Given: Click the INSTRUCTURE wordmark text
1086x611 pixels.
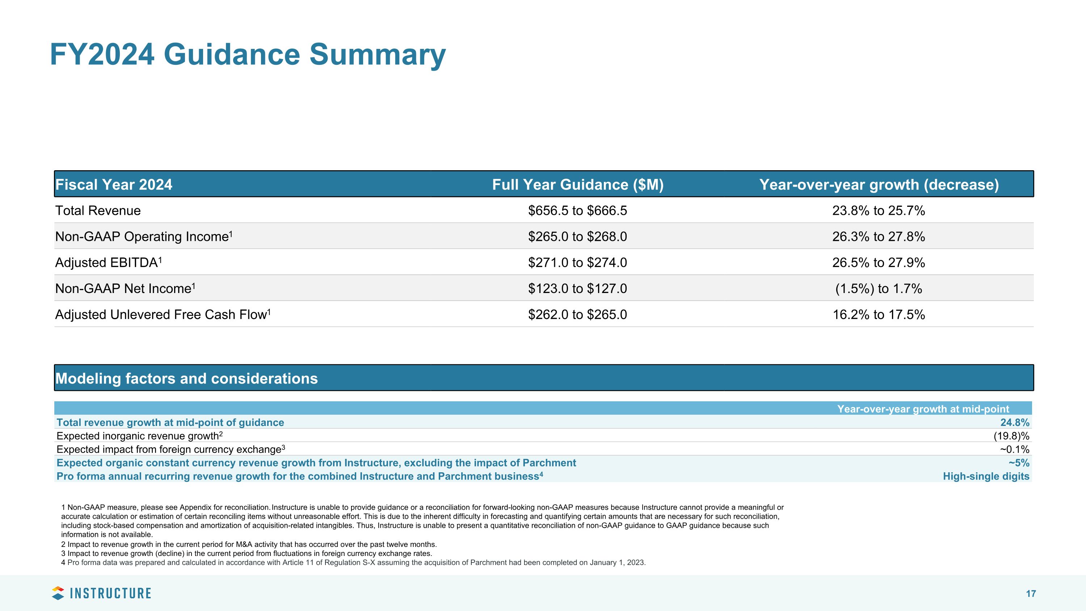Looking at the screenshot, I should tap(110, 593).
